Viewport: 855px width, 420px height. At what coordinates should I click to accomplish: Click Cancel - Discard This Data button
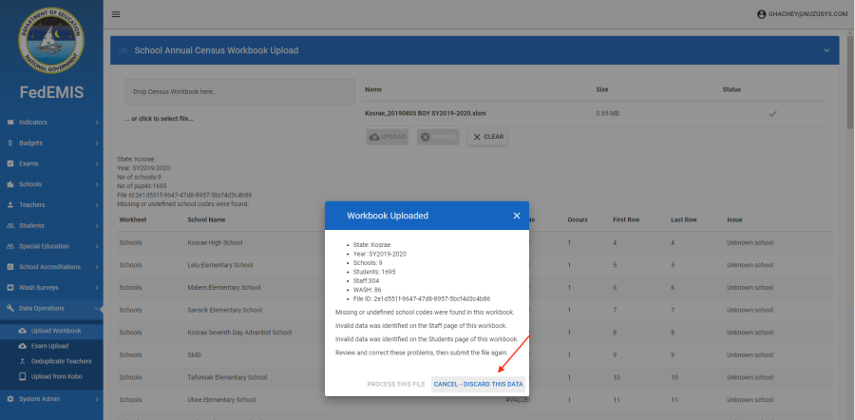click(x=478, y=384)
